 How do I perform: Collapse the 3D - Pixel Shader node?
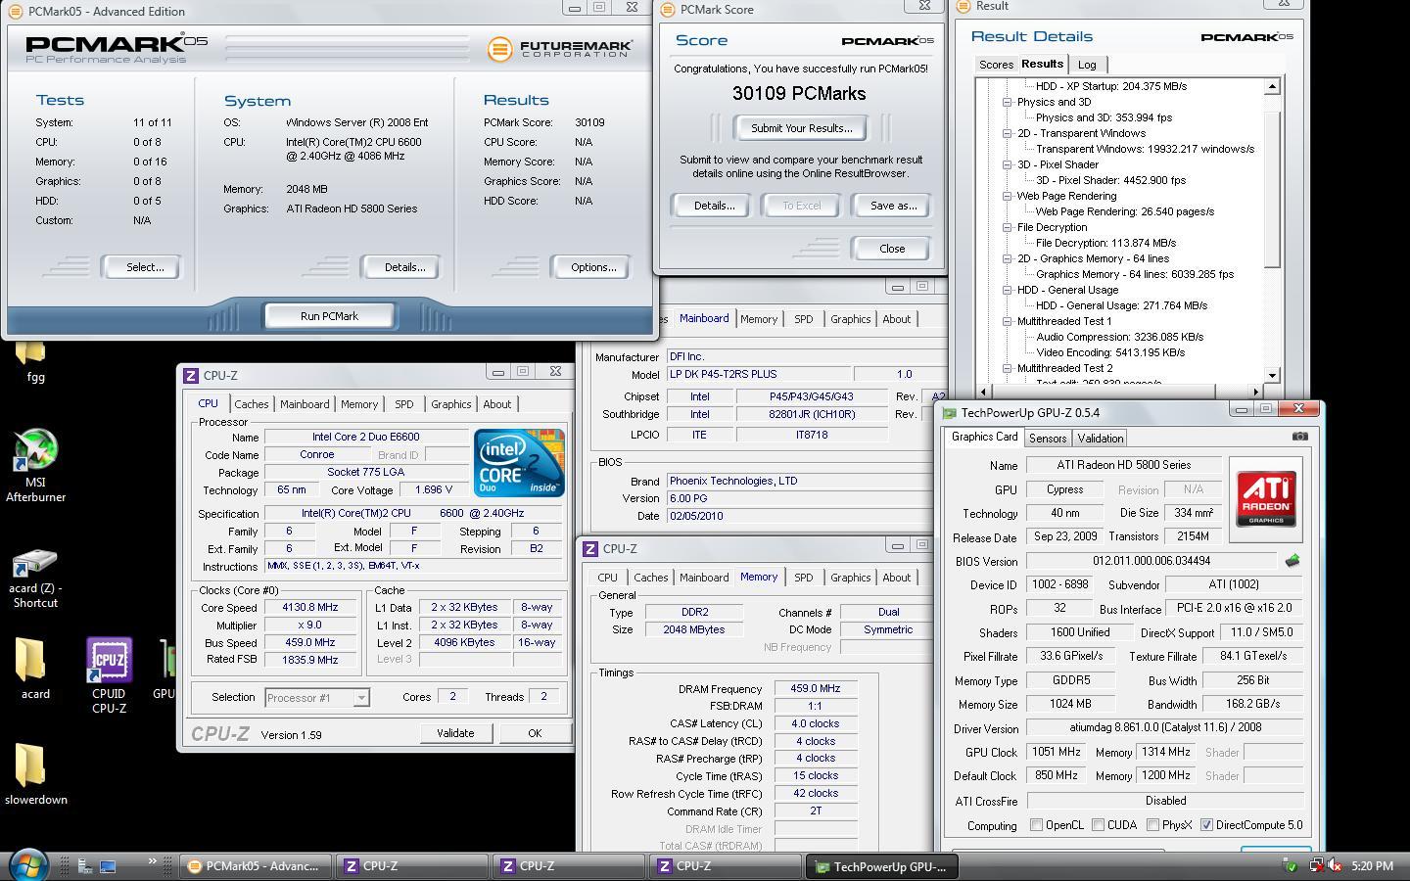point(1007,164)
